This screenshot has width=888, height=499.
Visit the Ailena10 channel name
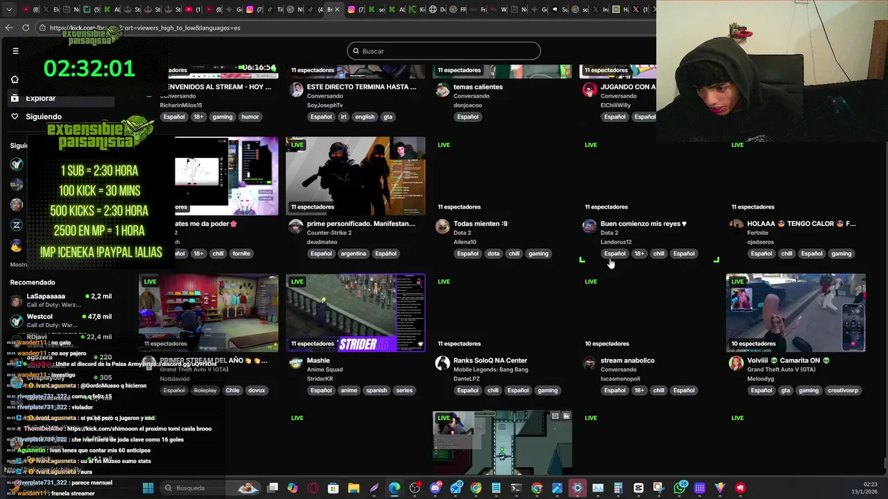point(465,242)
